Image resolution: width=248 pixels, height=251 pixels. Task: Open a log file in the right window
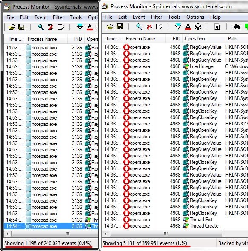110,27
